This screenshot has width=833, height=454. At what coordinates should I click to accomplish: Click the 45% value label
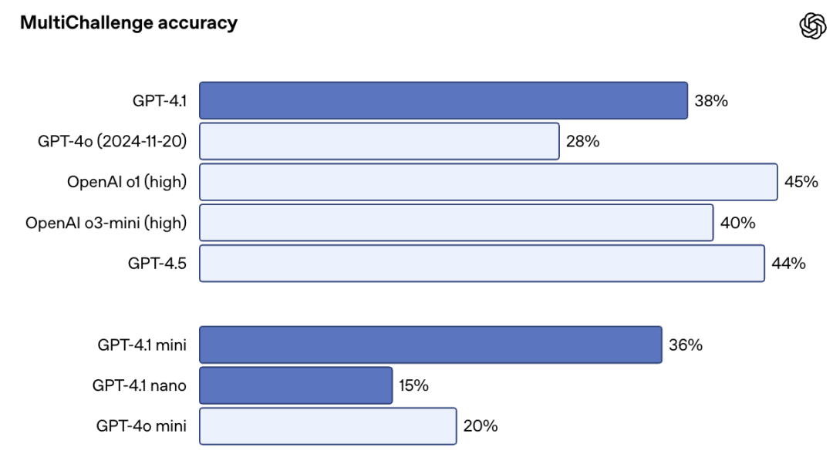pos(801,182)
